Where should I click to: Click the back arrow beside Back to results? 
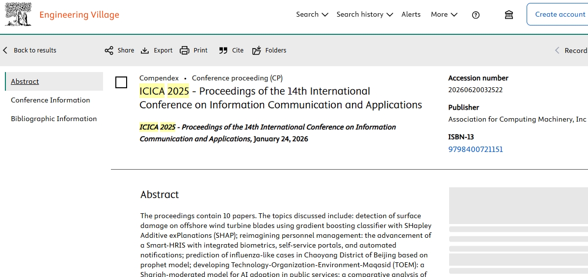pyautogui.click(x=5, y=50)
